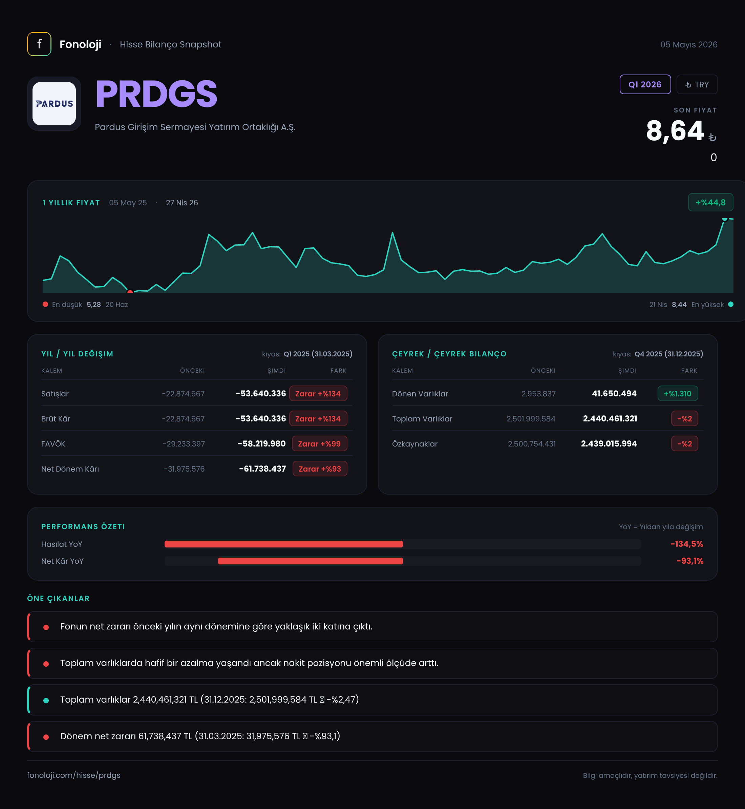The width and height of the screenshot is (745, 809).
Task: Click the Toplam Varlıklar '-%2' badge
Action: pyautogui.click(x=684, y=419)
